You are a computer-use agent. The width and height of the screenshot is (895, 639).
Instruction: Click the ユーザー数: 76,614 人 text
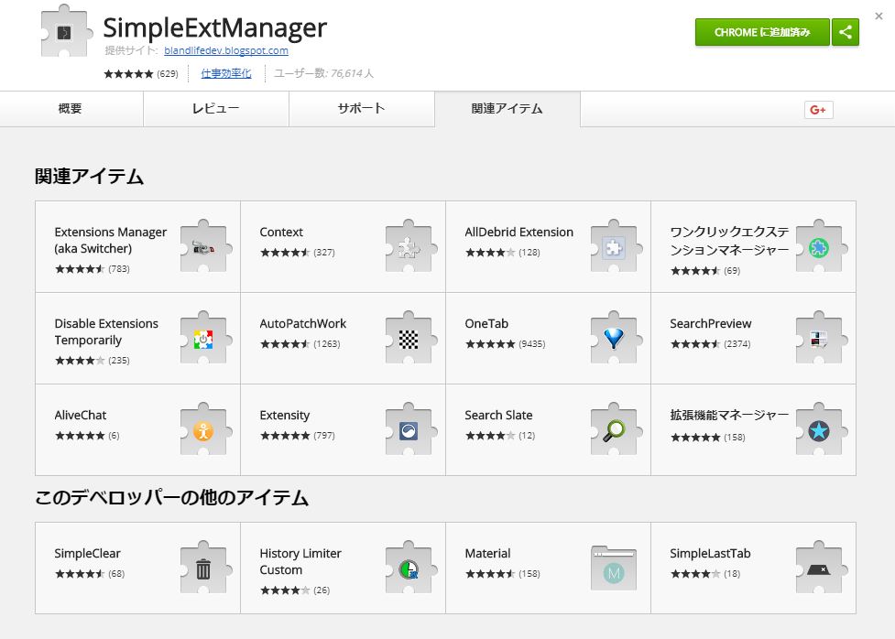pyautogui.click(x=323, y=73)
